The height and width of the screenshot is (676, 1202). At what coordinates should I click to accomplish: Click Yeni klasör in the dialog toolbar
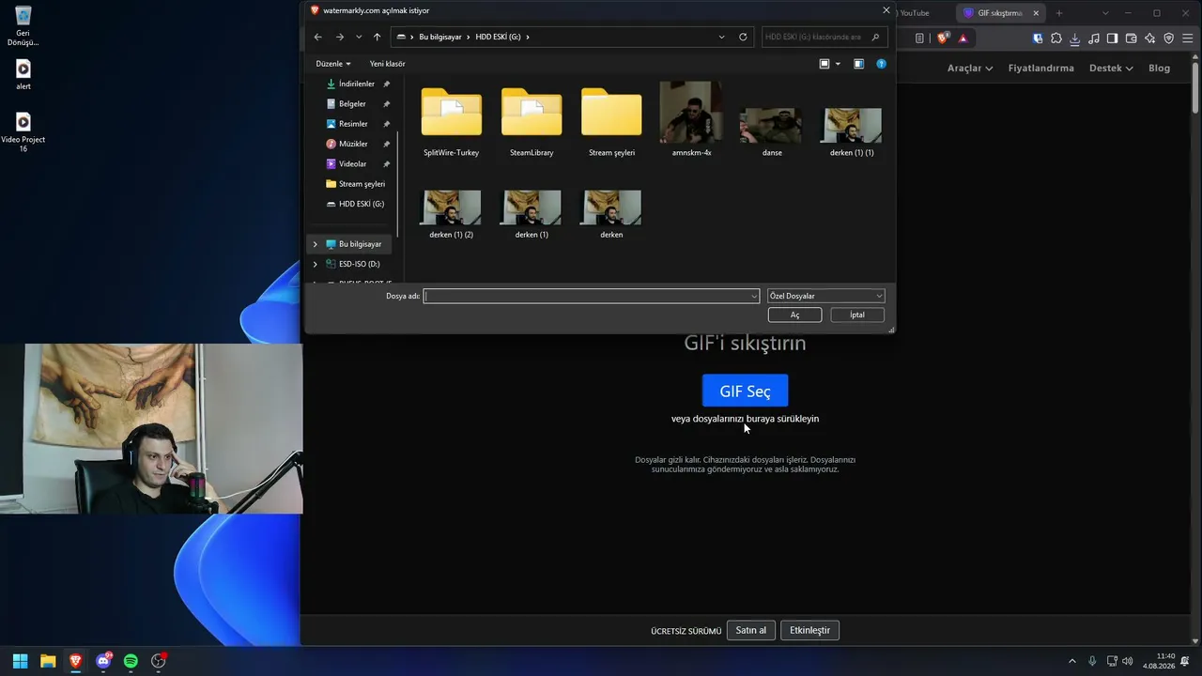pyautogui.click(x=388, y=64)
